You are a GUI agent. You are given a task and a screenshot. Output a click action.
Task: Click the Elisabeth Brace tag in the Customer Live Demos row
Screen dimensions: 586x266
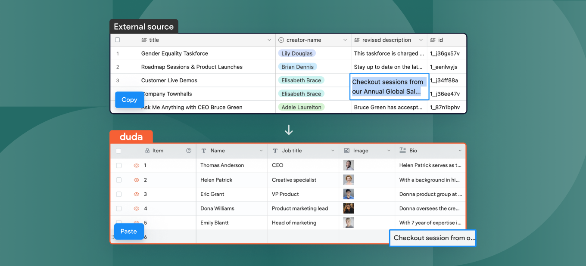tap(301, 80)
